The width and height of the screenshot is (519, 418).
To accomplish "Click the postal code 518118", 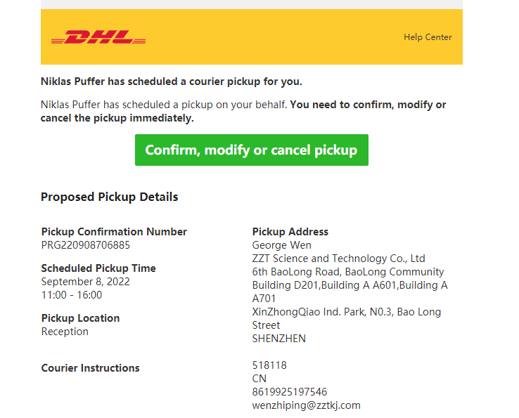I will (x=269, y=365).
